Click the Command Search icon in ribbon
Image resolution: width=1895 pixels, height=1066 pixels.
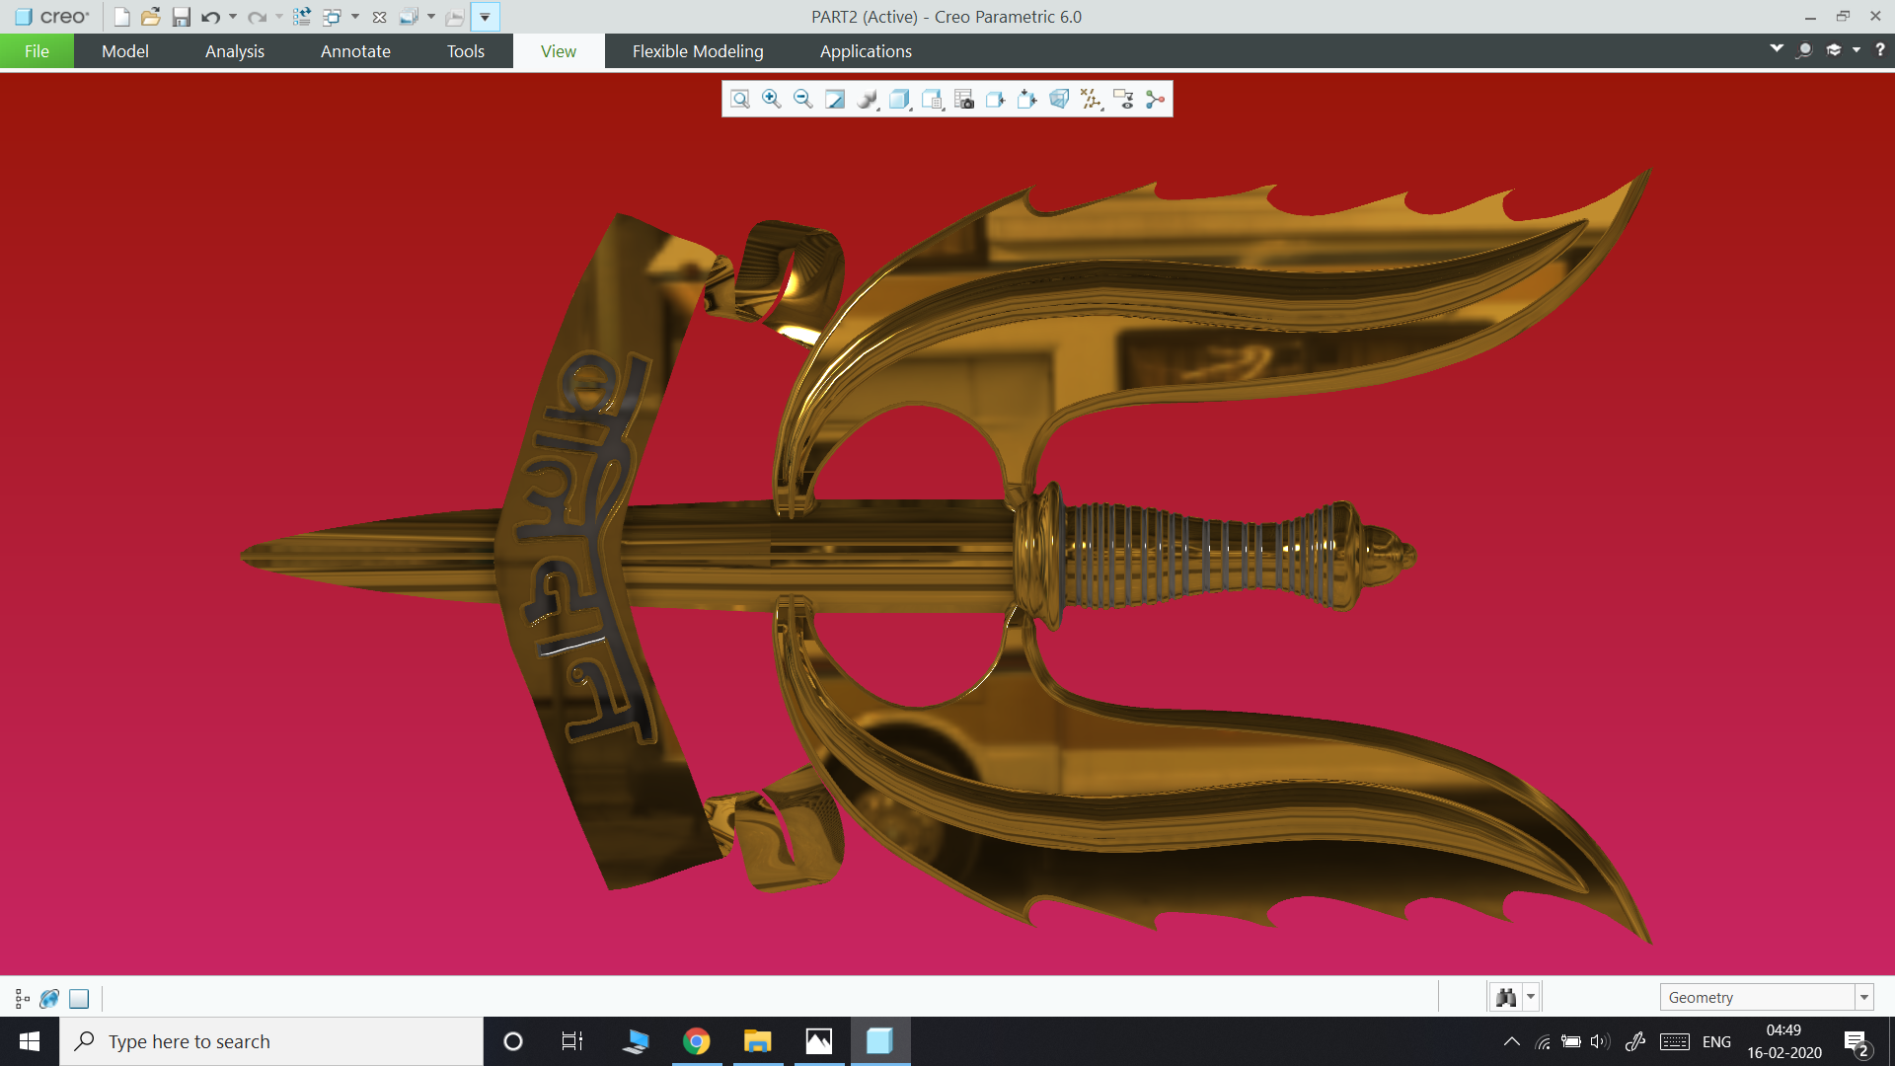tap(1804, 49)
